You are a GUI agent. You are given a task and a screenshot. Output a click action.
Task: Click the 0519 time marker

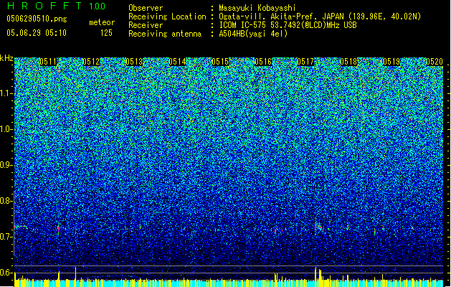point(391,62)
